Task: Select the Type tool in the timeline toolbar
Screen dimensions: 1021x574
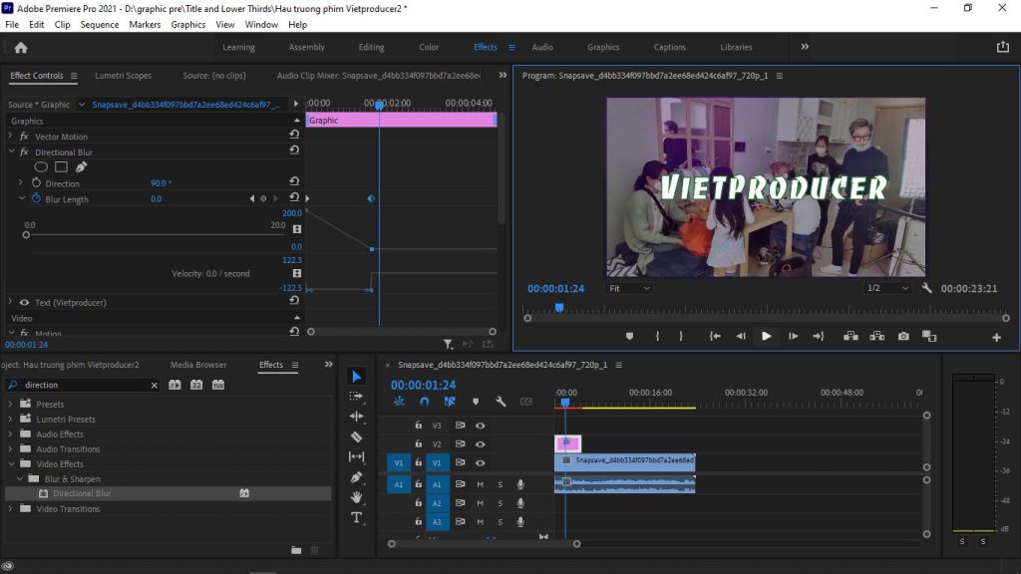Action: point(357,517)
